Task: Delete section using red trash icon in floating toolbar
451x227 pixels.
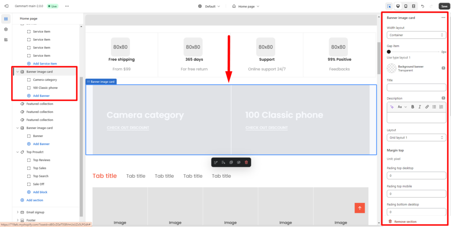Action: 246,162
